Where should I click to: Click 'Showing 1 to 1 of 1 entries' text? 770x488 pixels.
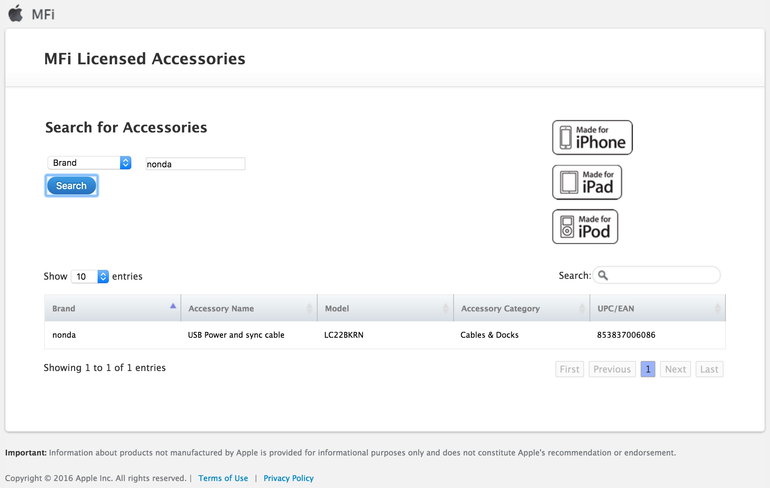pyautogui.click(x=105, y=368)
